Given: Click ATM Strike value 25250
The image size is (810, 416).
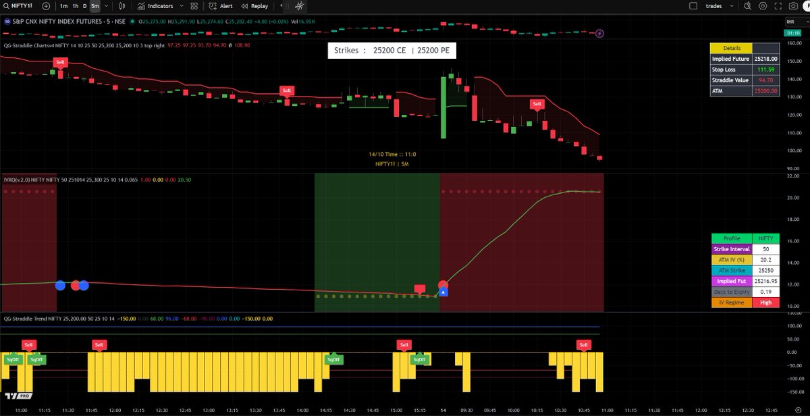Looking at the screenshot, I should (x=765, y=271).
